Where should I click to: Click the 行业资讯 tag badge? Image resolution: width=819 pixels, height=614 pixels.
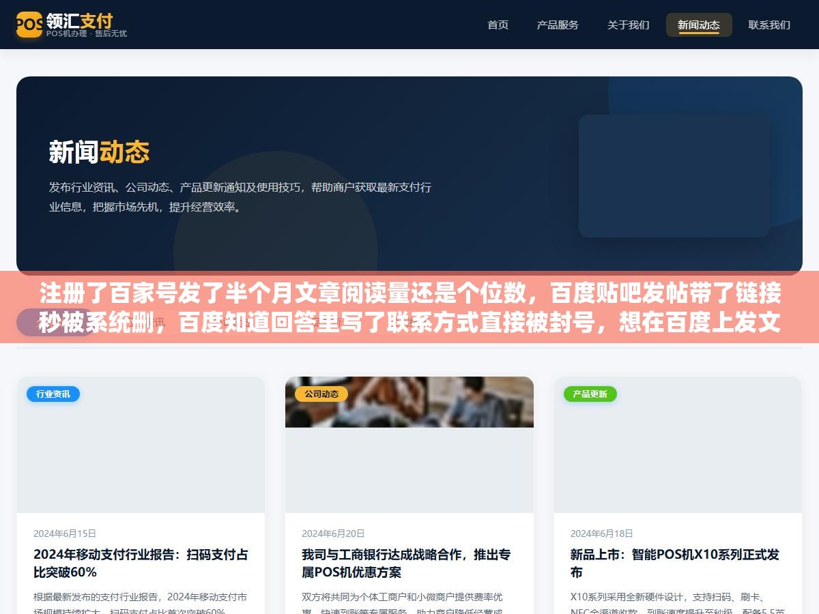(53, 394)
